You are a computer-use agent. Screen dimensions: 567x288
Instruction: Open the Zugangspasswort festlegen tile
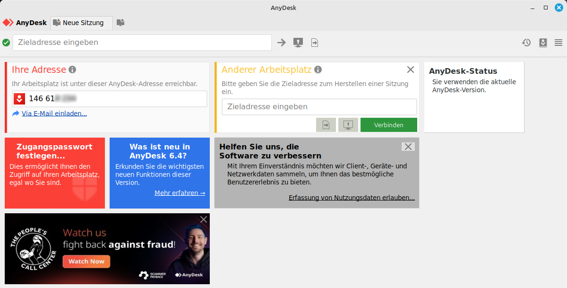point(55,173)
